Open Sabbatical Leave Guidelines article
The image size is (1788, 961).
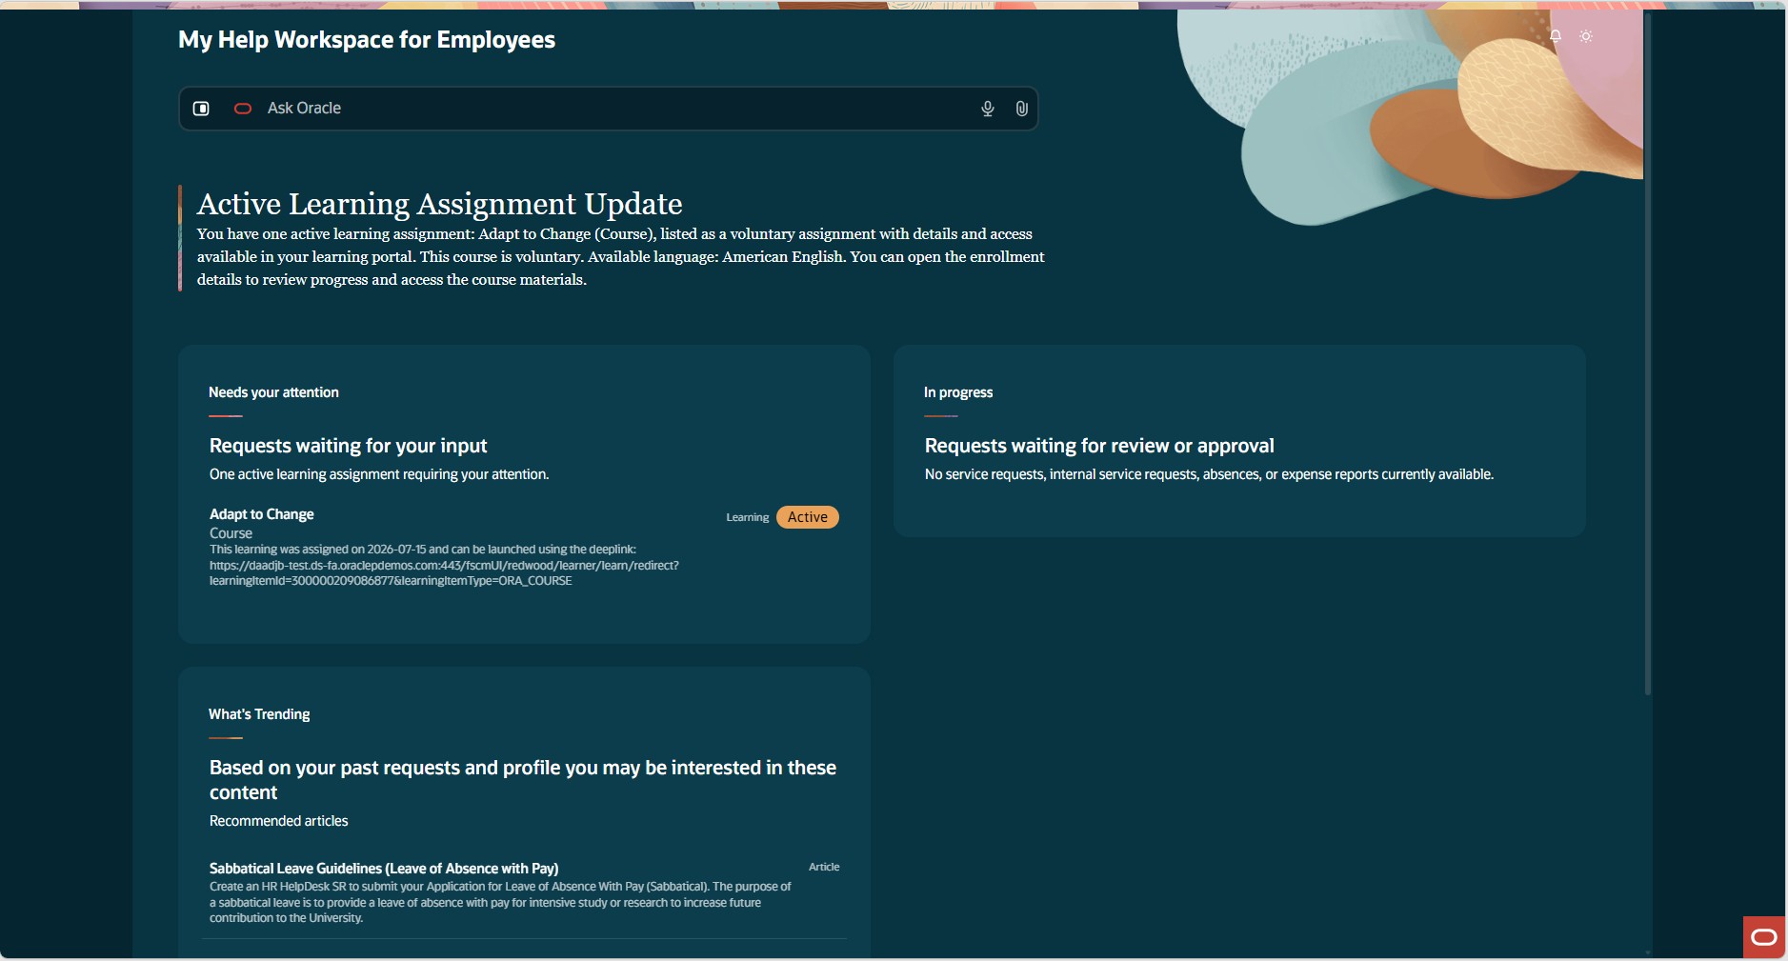(384, 869)
